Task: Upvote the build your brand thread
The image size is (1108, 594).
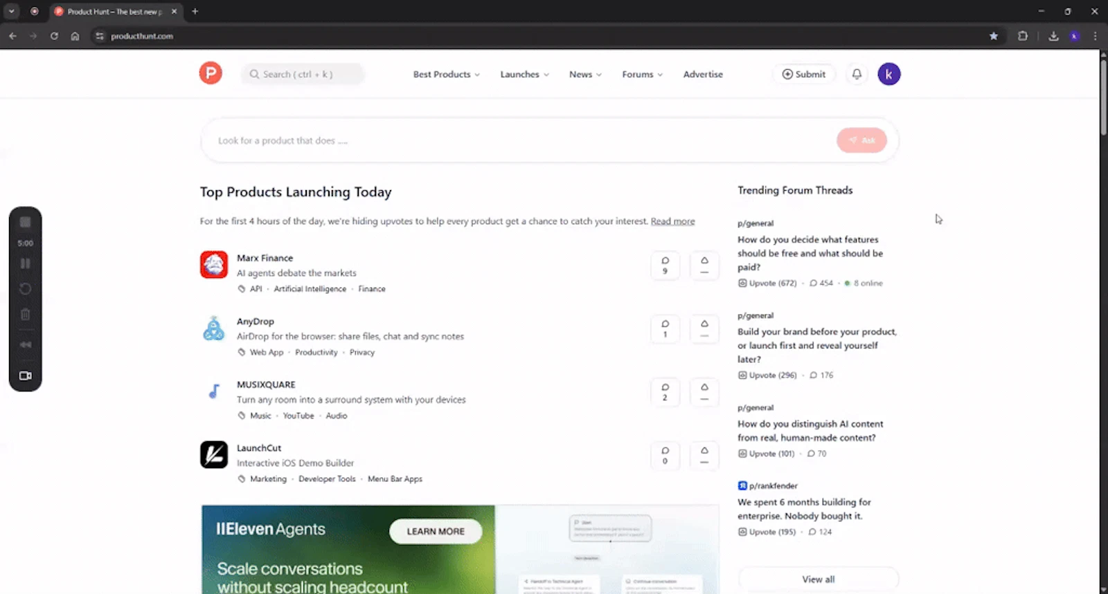Action: (767, 375)
